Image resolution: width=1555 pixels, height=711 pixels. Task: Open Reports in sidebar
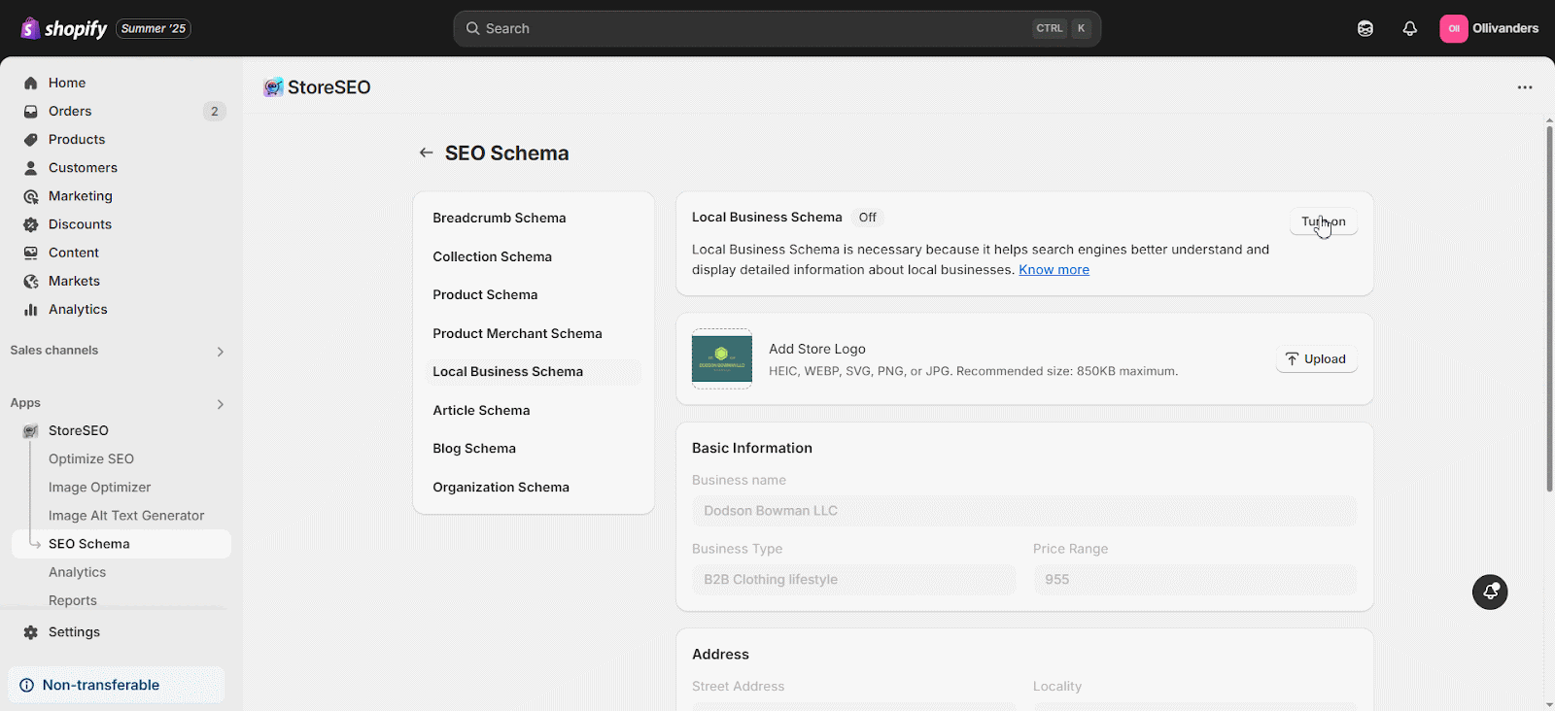pyautogui.click(x=73, y=600)
